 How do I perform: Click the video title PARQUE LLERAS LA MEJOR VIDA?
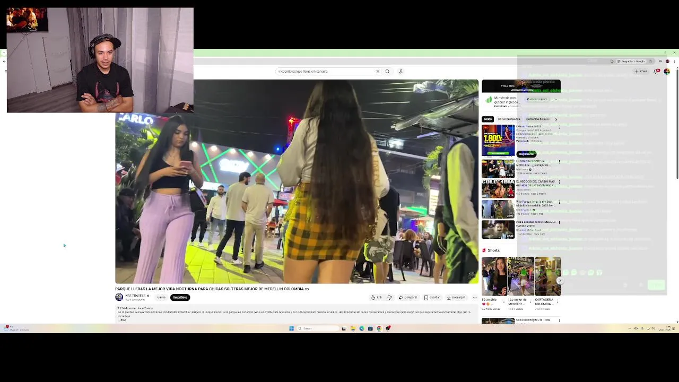(212, 289)
